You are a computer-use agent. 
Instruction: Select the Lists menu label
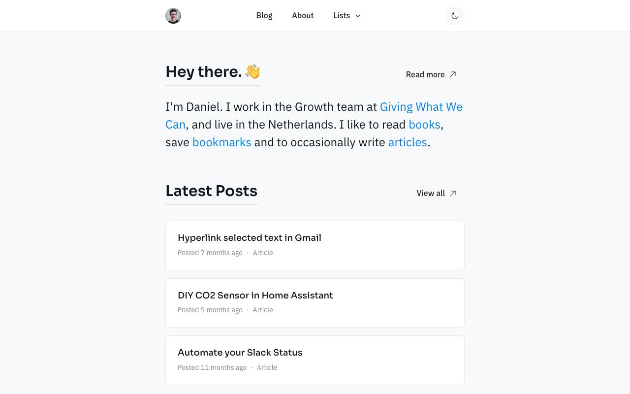point(342,16)
